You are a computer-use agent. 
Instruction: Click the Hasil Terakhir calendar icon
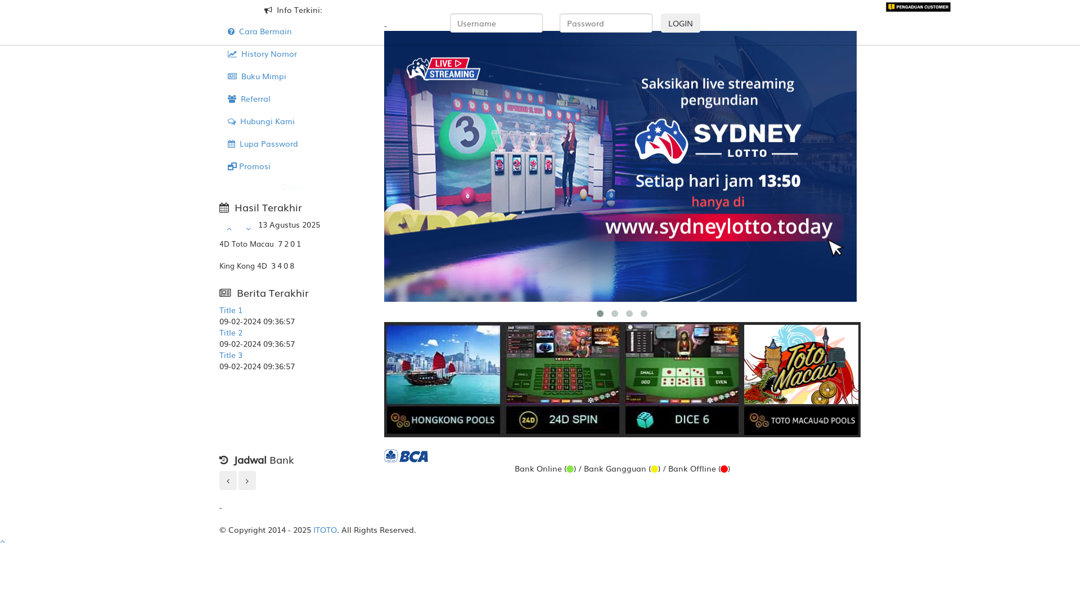click(x=224, y=208)
